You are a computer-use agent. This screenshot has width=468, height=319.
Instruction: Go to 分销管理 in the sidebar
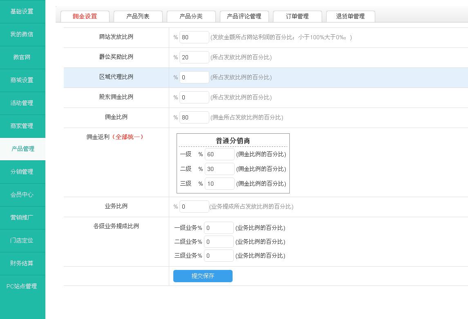tap(22, 172)
